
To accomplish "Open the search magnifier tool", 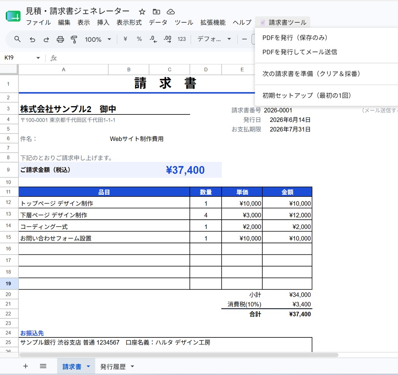I will click(18, 39).
